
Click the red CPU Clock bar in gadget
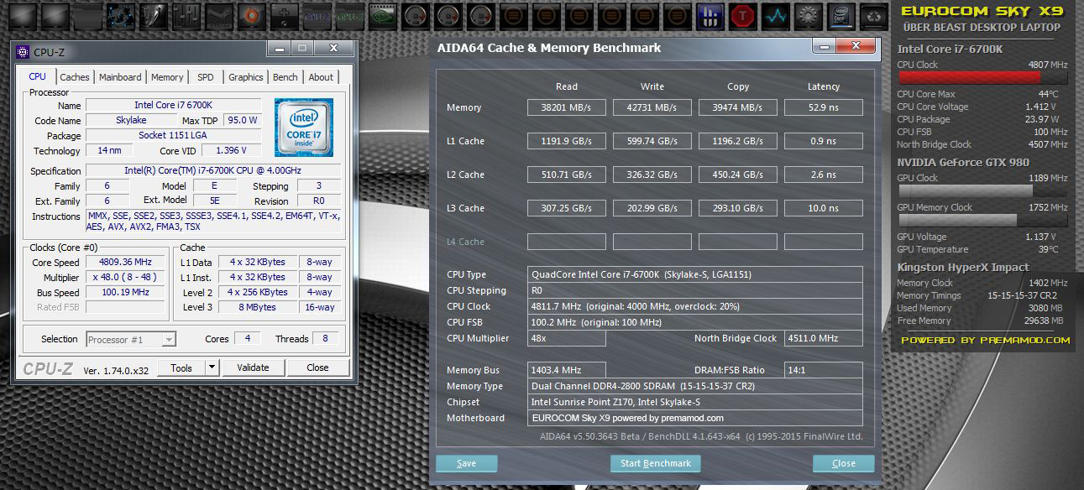(982, 77)
